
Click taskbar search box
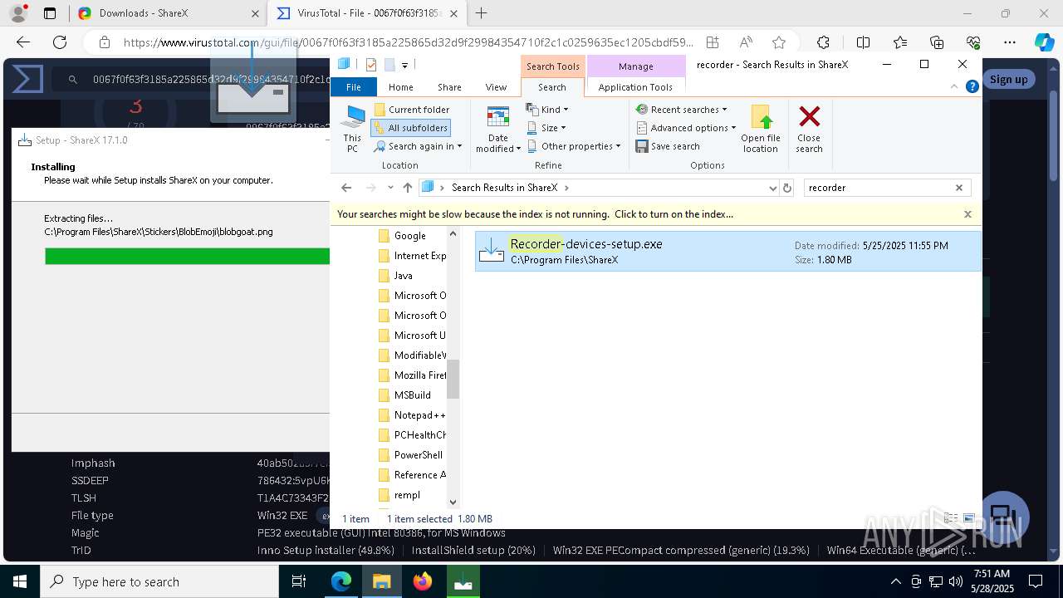159,582
